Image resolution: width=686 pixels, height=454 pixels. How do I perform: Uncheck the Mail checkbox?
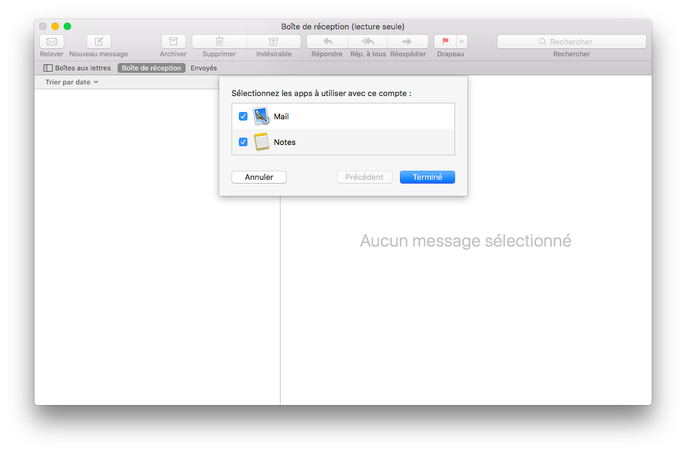(243, 116)
